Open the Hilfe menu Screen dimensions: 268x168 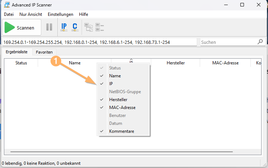click(84, 14)
